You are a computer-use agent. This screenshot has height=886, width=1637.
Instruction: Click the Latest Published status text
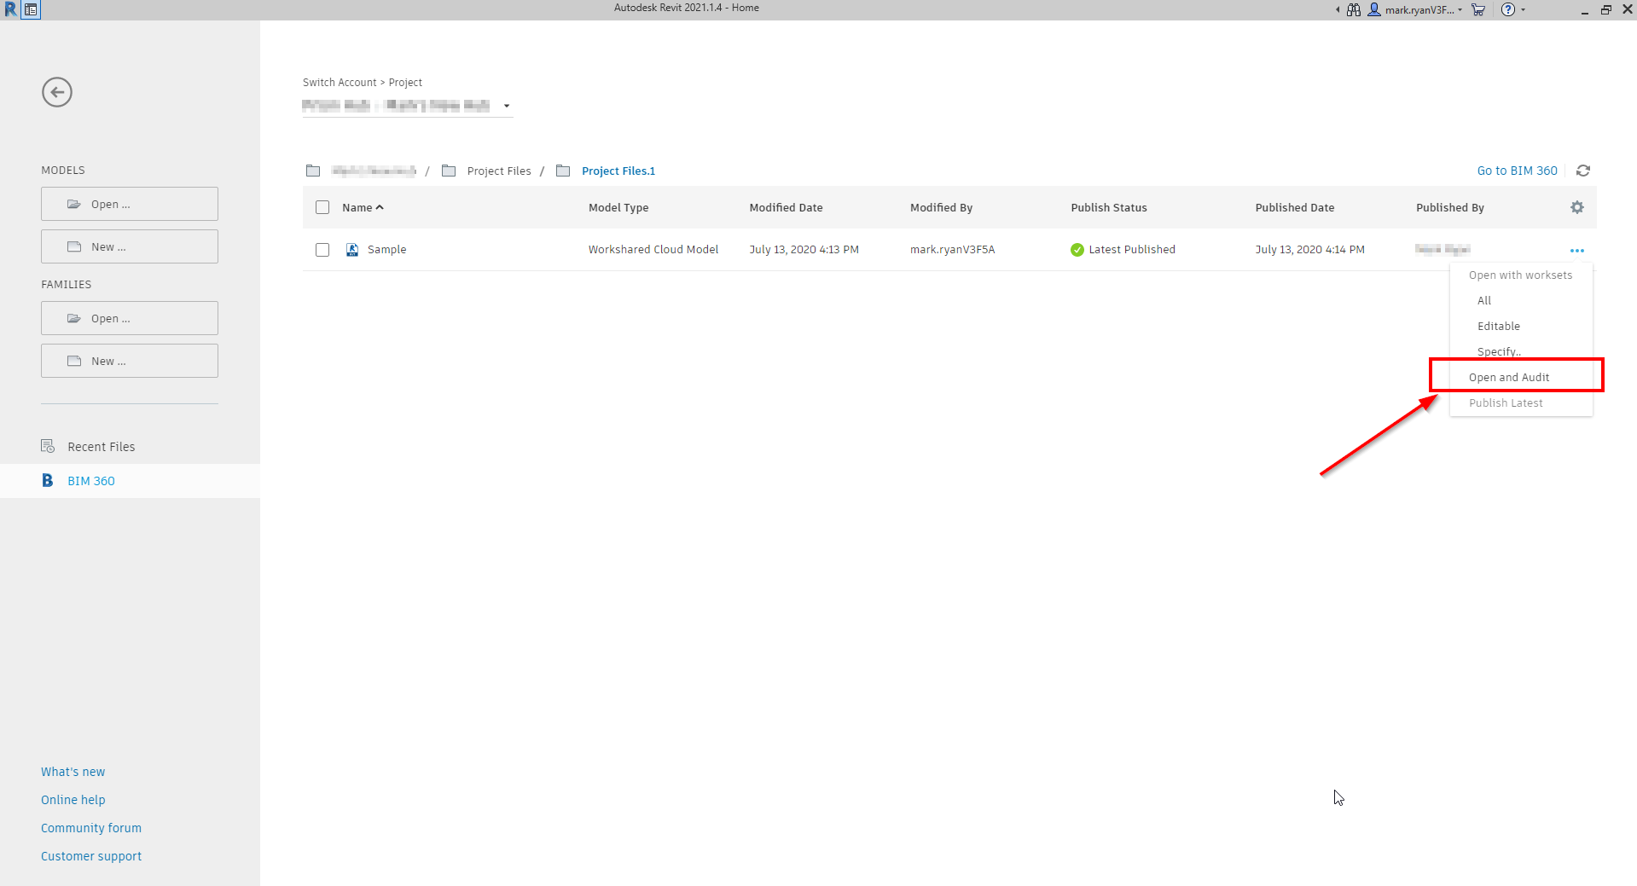(x=1132, y=249)
